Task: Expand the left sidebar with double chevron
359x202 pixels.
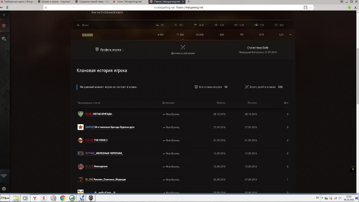Action: point(4,15)
